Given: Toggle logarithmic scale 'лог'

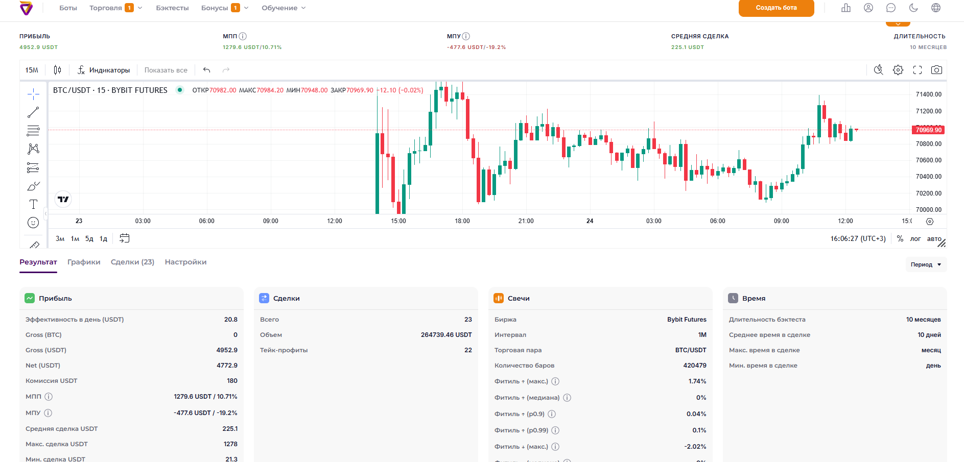Looking at the screenshot, I should pos(915,238).
